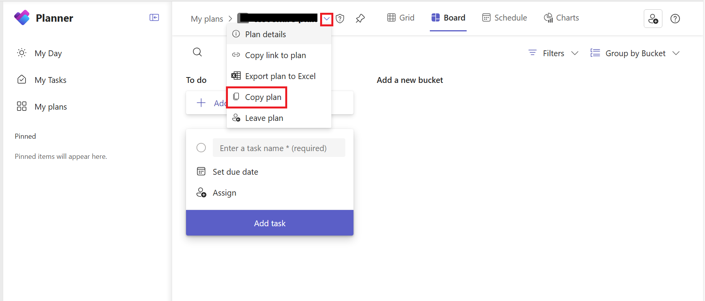Open My plans in the sidebar
The image size is (705, 301).
(x=42, y=107)
